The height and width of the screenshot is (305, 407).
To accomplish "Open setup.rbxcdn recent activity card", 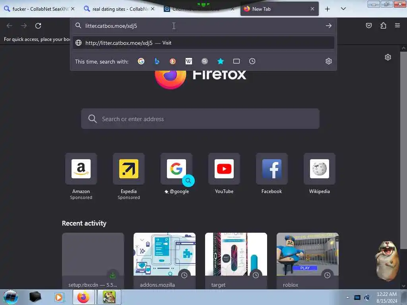I will (x=93, y=261).
